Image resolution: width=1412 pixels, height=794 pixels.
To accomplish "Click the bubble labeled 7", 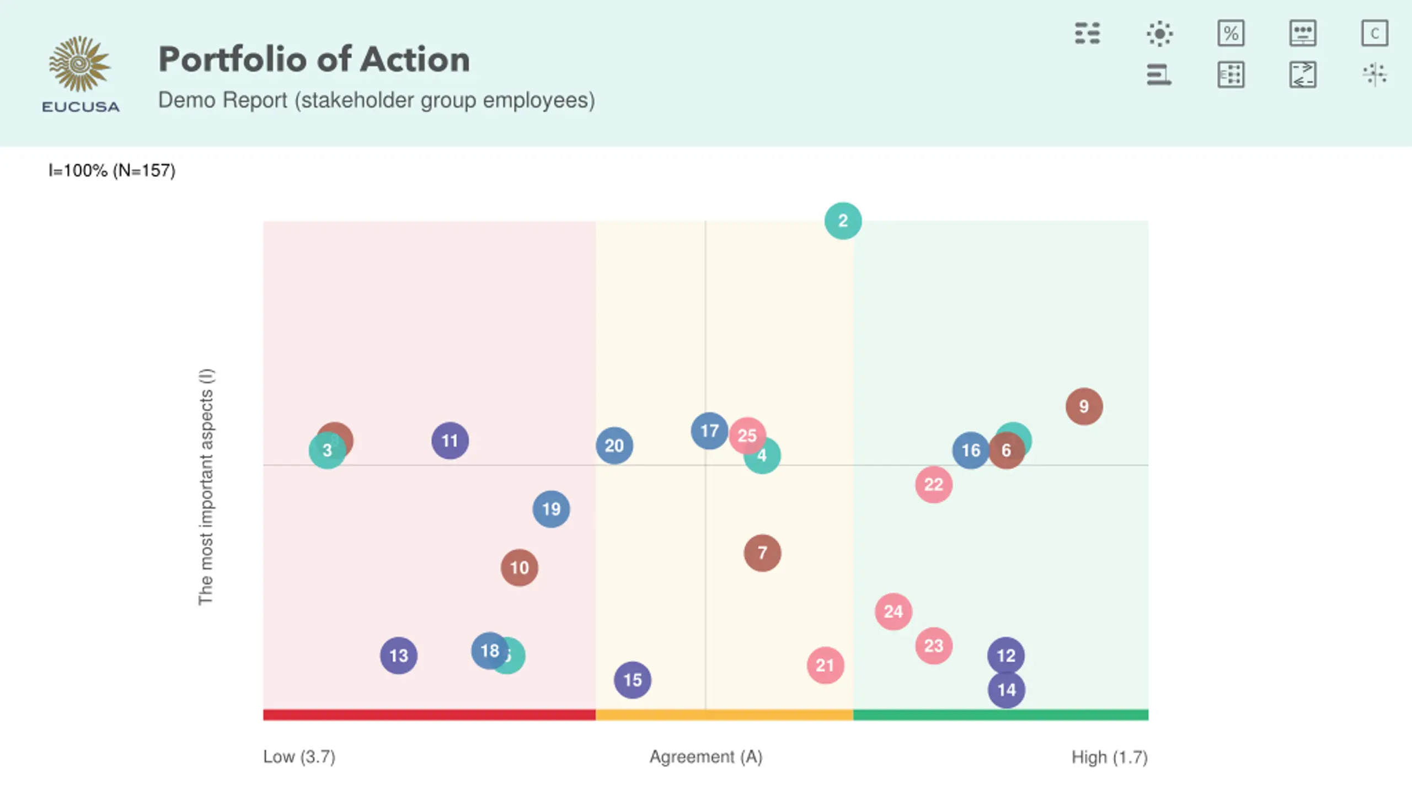I will pyautogui.click(x=762, y=553).
